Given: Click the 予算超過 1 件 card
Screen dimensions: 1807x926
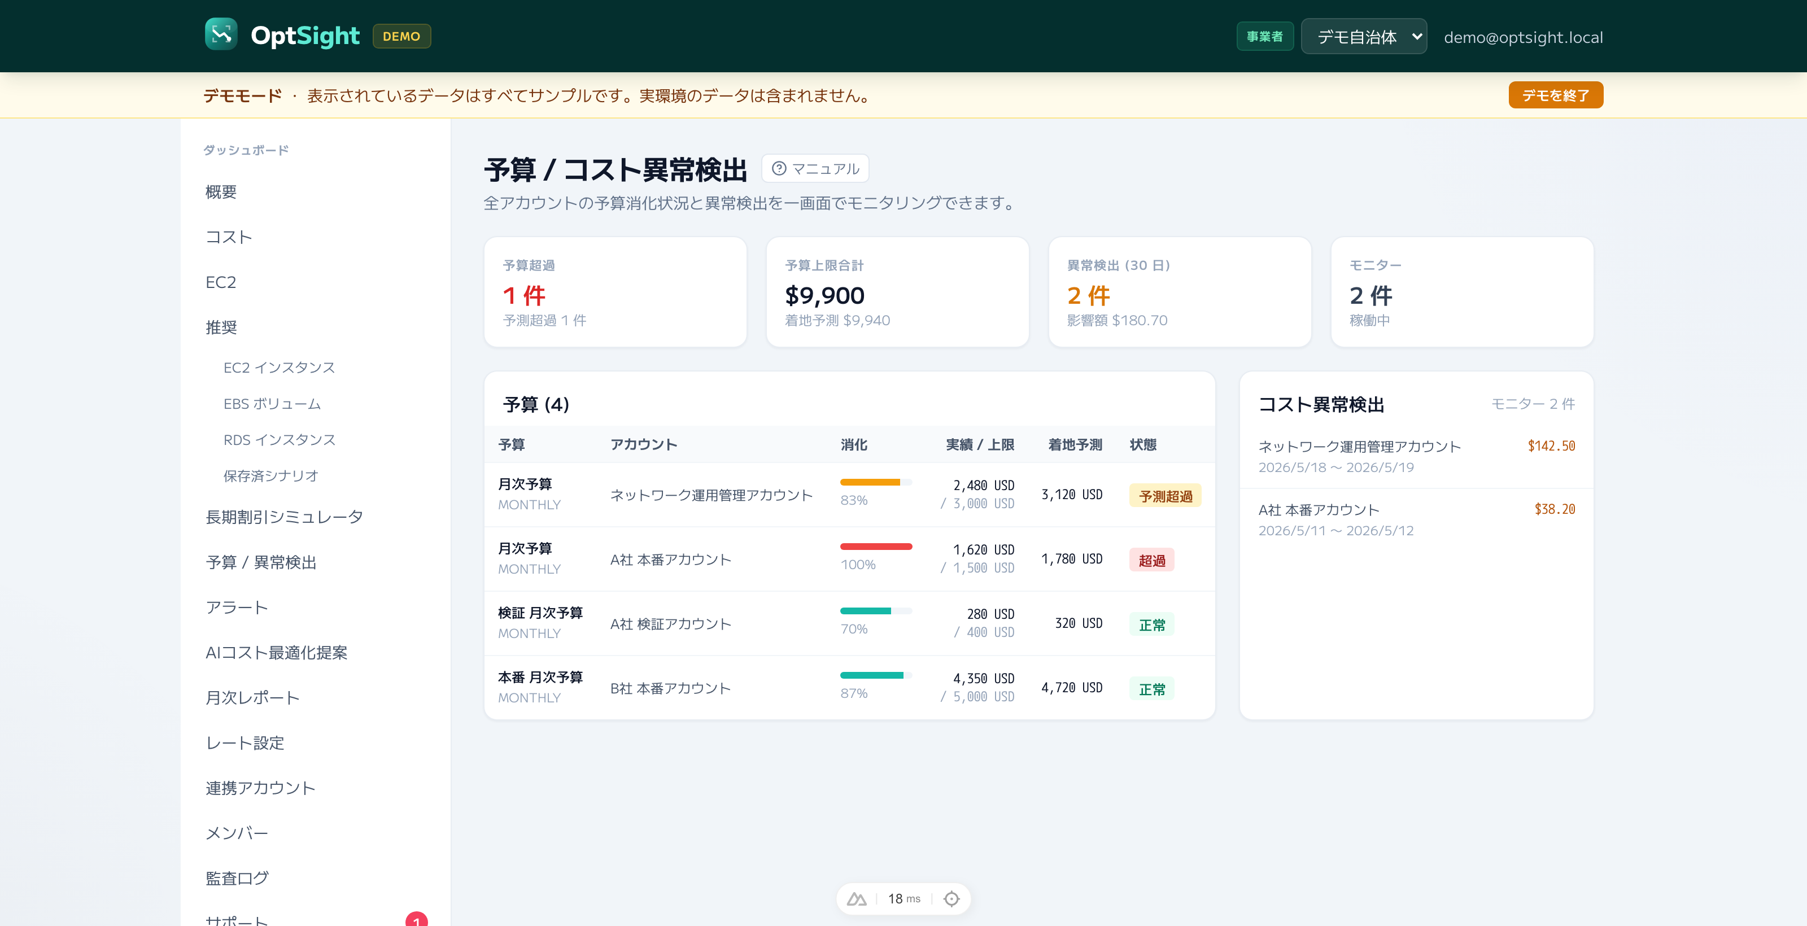Looking at the screenshot, I should (615, 292).
